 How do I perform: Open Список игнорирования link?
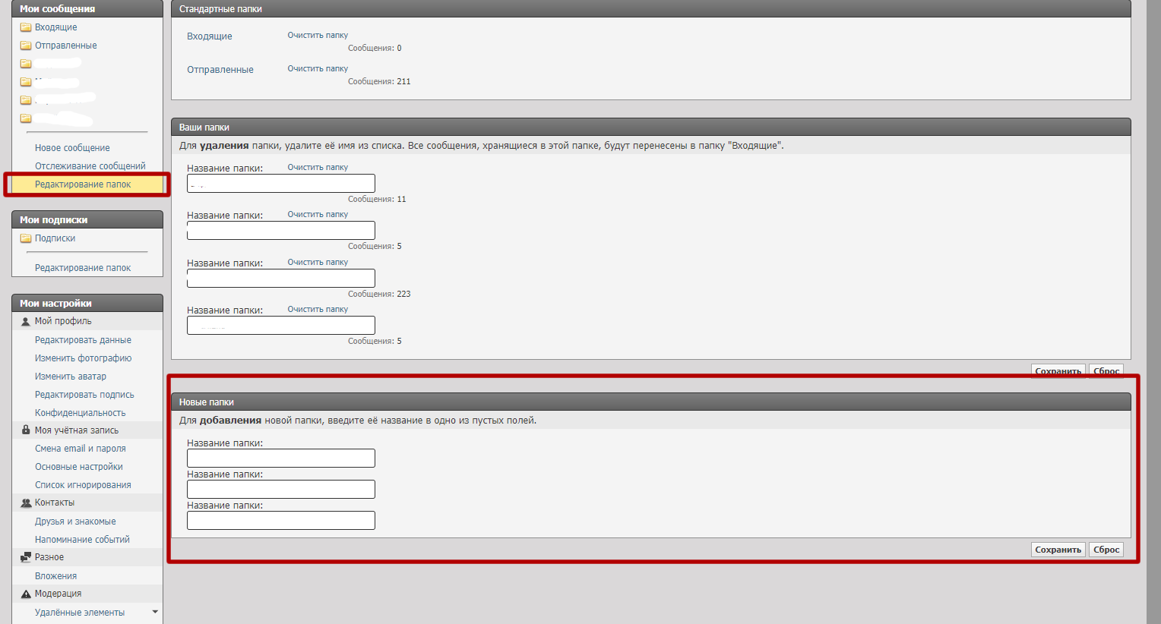(83, 485)
